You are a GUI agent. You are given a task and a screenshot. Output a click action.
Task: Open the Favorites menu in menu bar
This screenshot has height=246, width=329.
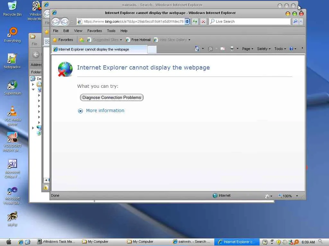pyautogui.click(x=95, y=31)
